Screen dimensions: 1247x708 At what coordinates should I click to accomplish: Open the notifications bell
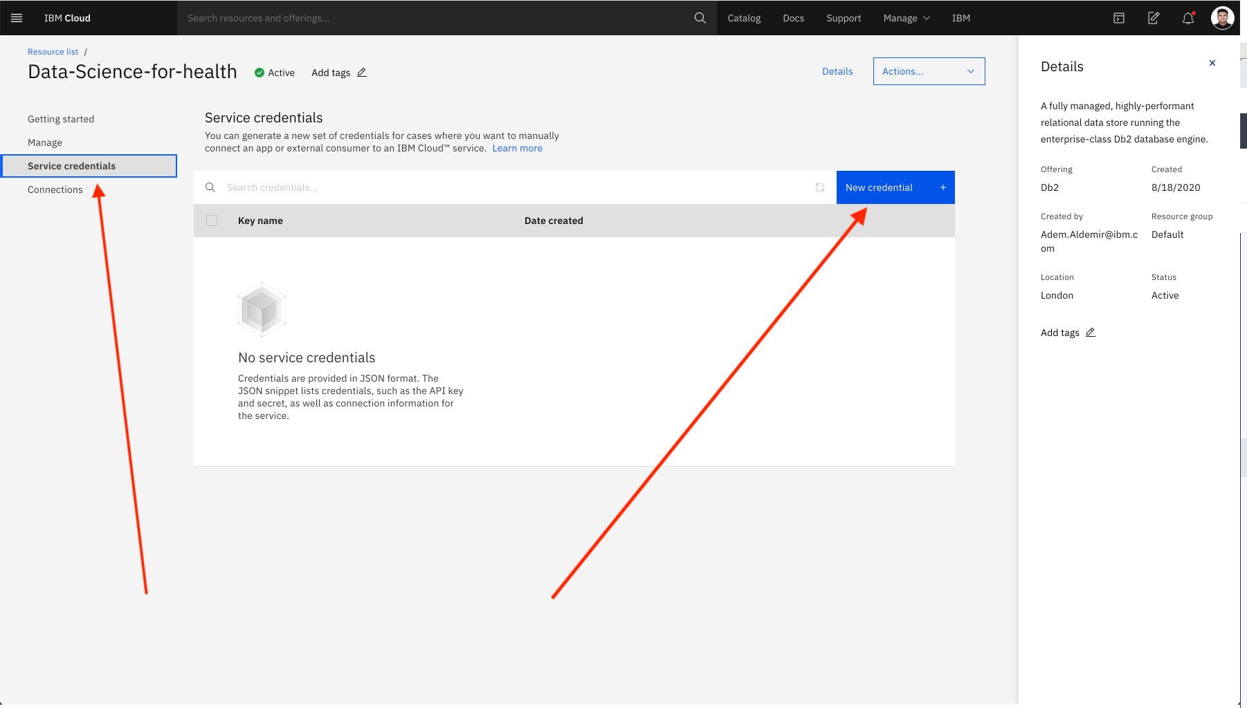click(1188, 18)
